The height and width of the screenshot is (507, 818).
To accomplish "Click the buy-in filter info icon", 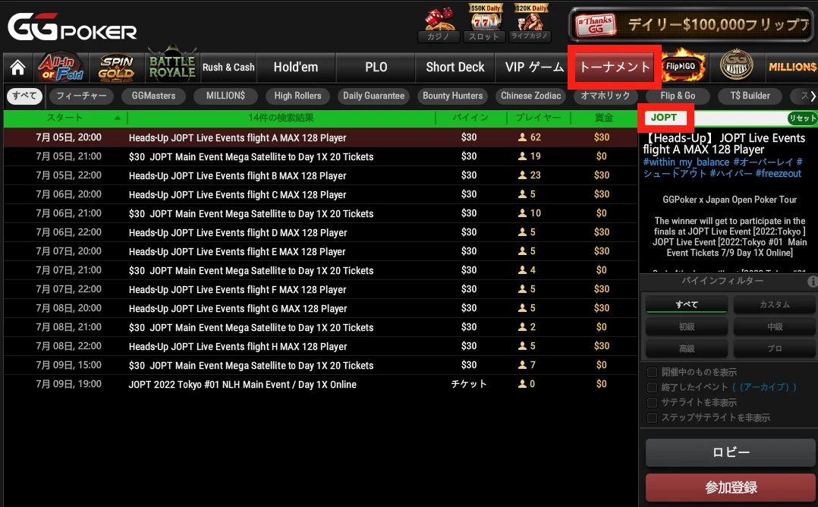I will (x=812, y=281).
